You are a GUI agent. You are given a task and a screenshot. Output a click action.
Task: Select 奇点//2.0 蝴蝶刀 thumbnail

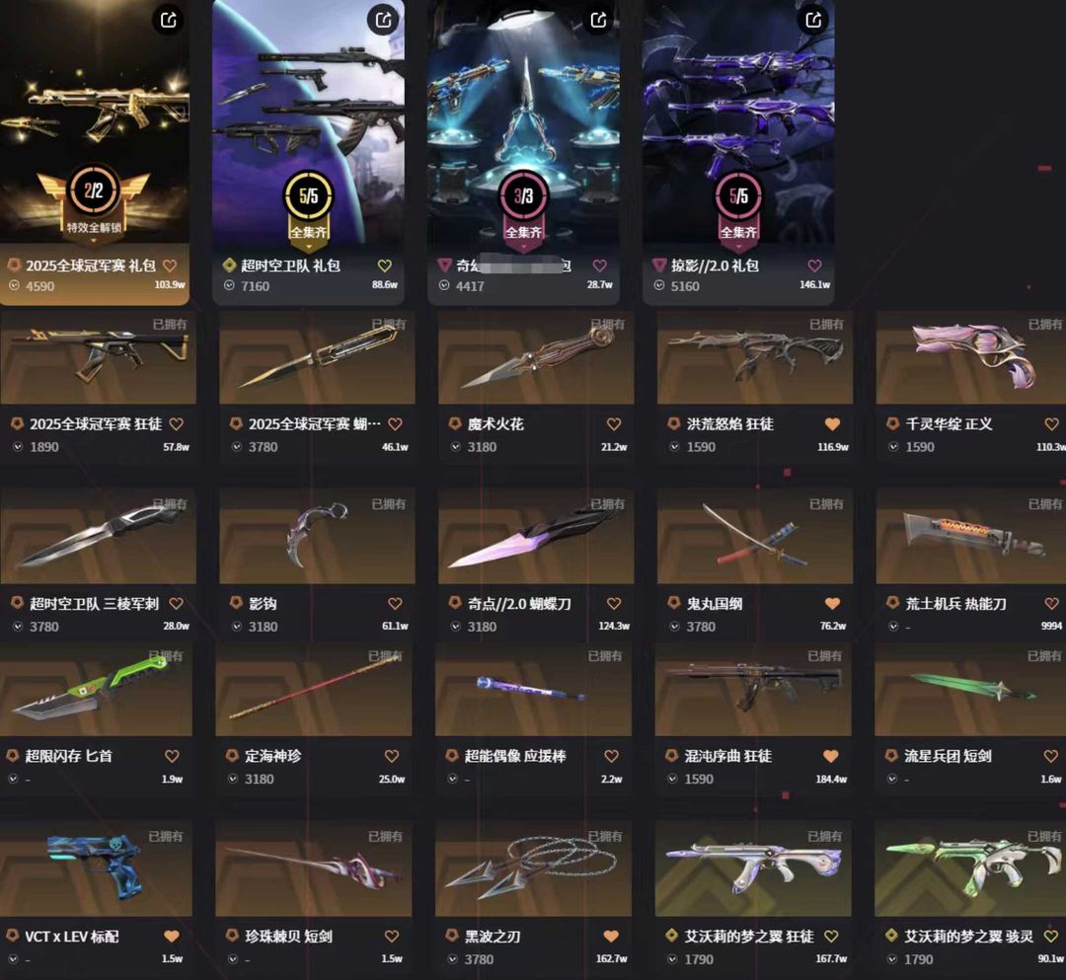536,537
